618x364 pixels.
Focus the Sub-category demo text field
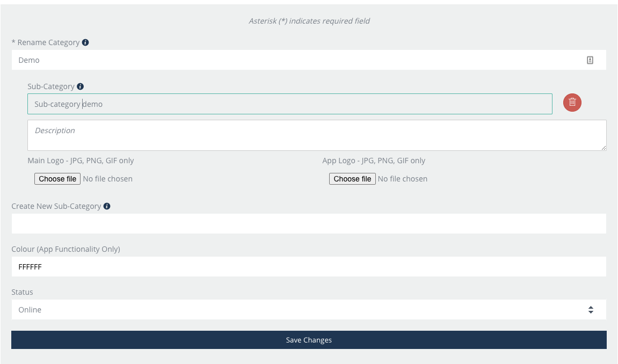coord(290,104)
